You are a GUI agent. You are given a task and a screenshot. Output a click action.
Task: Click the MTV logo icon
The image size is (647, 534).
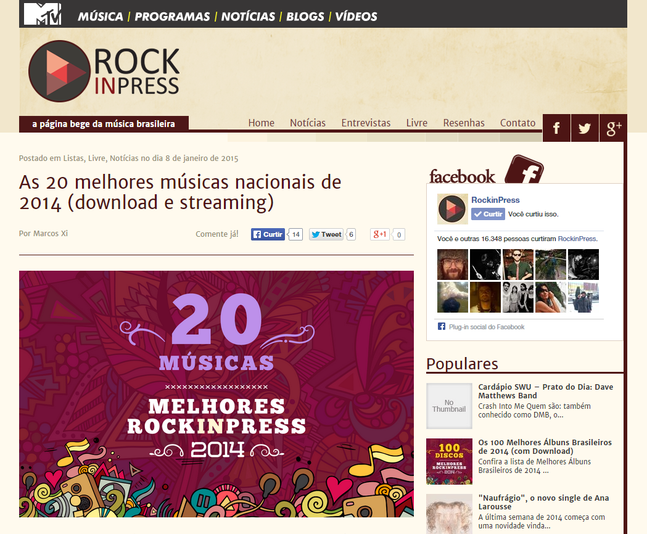pyautogui.click(x=43, y=14)
